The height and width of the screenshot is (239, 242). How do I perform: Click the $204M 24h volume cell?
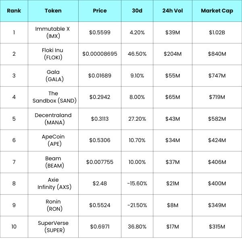pos(173,54)
